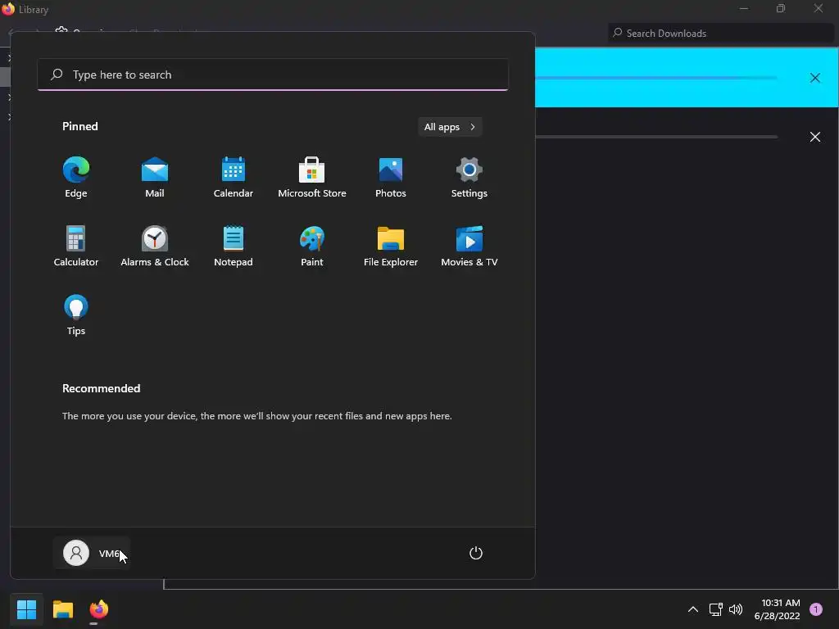This screenshot has height=629, width=839.
Task: Open the notification count badge
Action: (x=816, y=609)
